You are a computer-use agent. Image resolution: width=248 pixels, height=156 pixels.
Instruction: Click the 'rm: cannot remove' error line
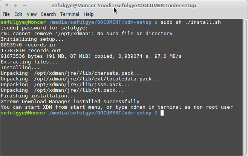(x=87, y=34)
